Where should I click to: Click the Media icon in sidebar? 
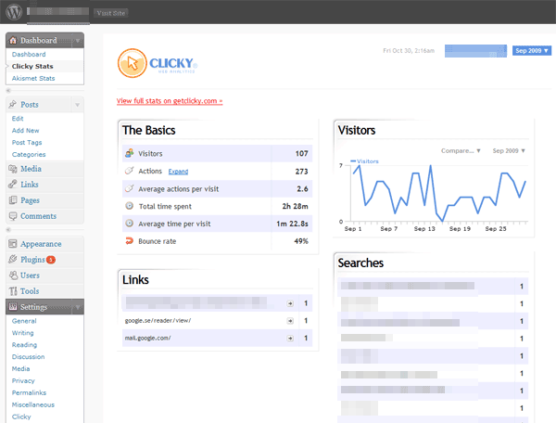(13, 169)
